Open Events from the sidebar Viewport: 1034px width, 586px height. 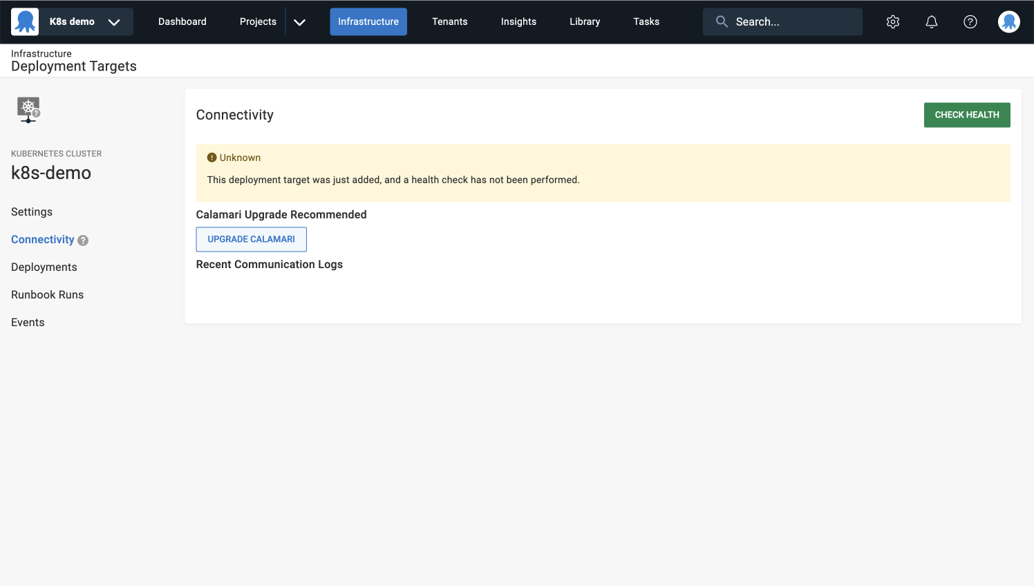[28, 322]
